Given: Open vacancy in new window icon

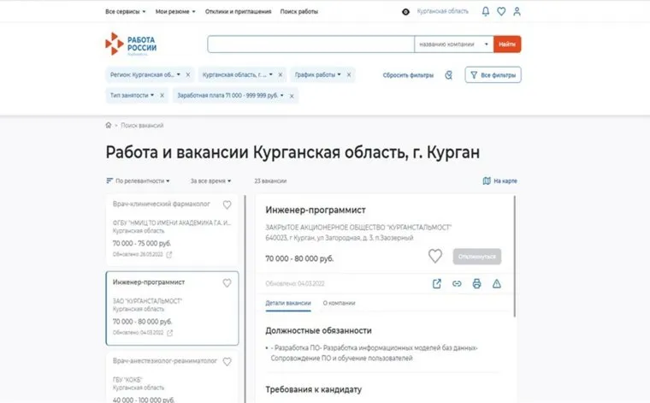Looking at the screenshot, I should click(x=437, y=283).
